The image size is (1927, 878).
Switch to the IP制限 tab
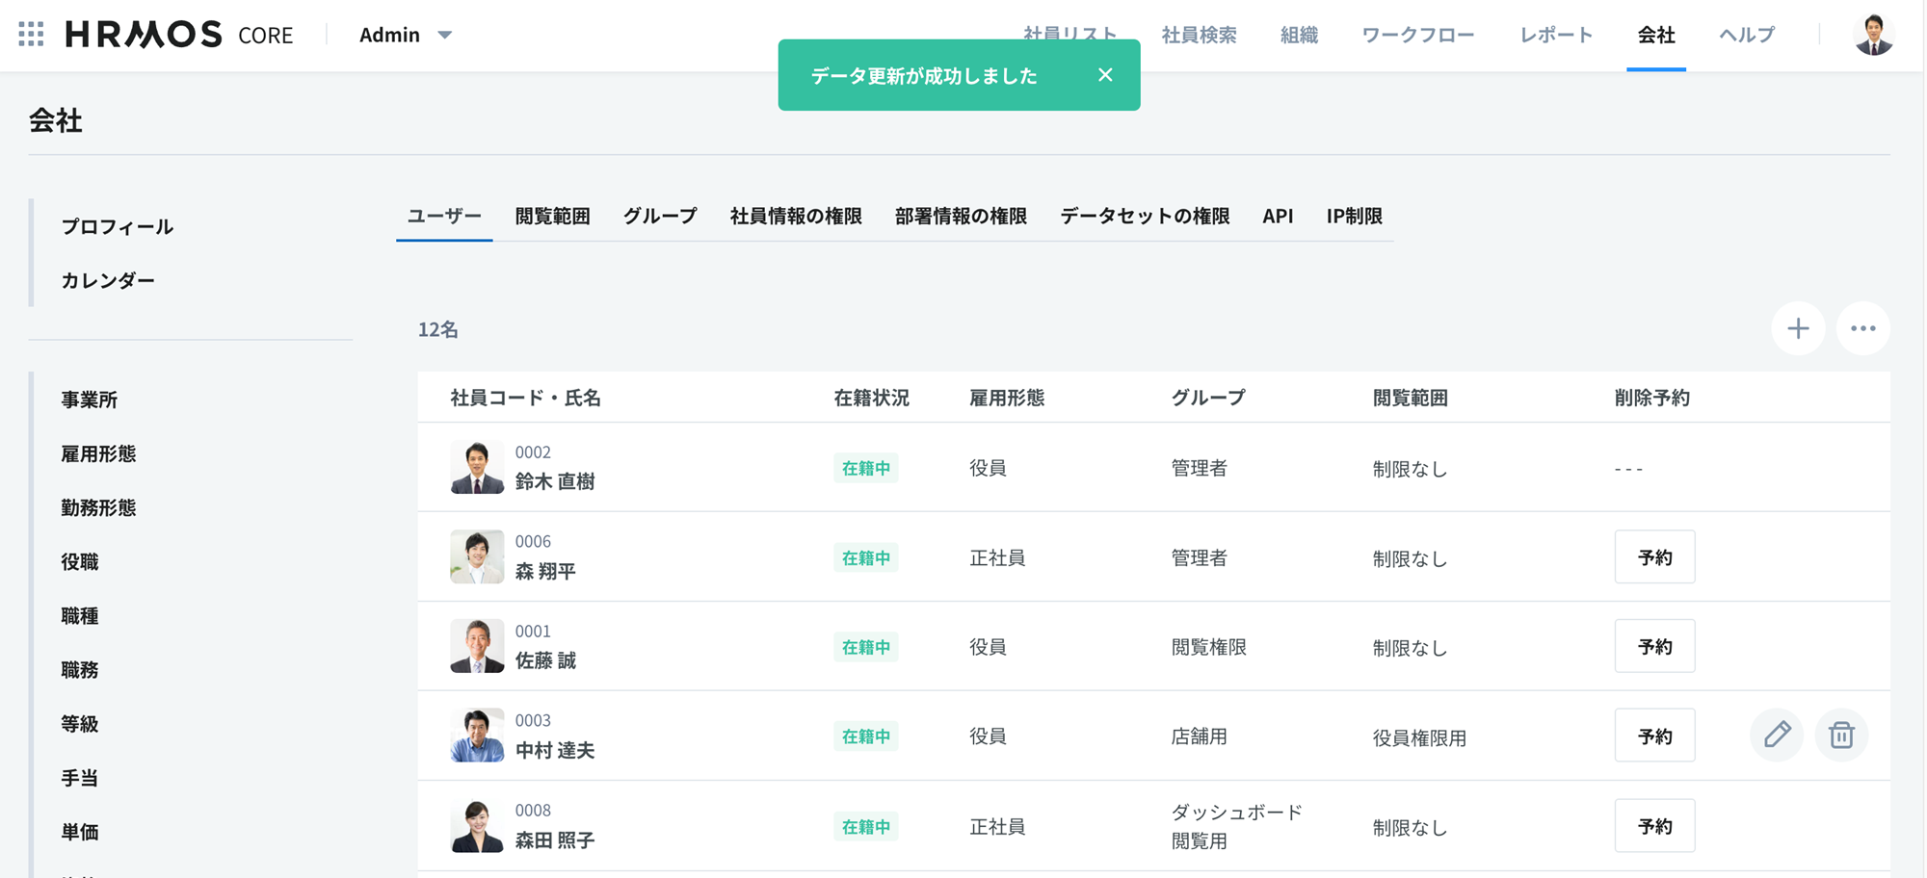coord(1354,217)
